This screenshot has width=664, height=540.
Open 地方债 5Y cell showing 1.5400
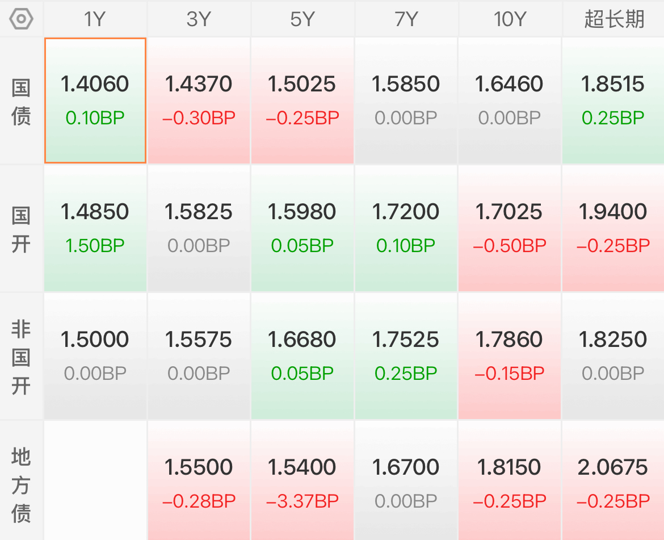click(x=302, y=481)
